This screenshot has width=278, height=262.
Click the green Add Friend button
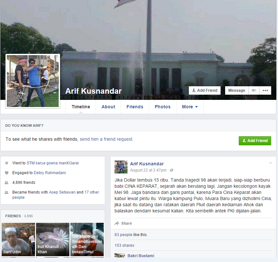(255, 141)
